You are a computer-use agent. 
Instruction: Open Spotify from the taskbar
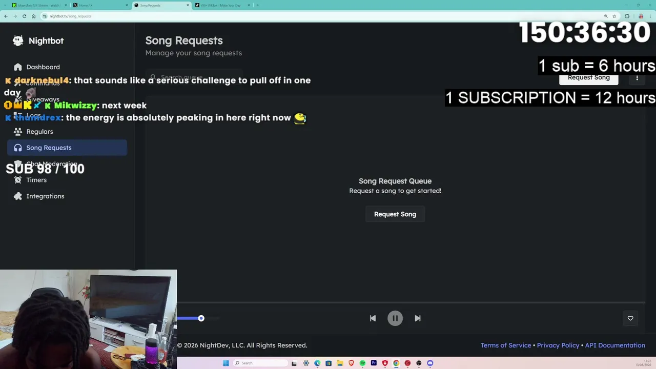pos(362,363)
